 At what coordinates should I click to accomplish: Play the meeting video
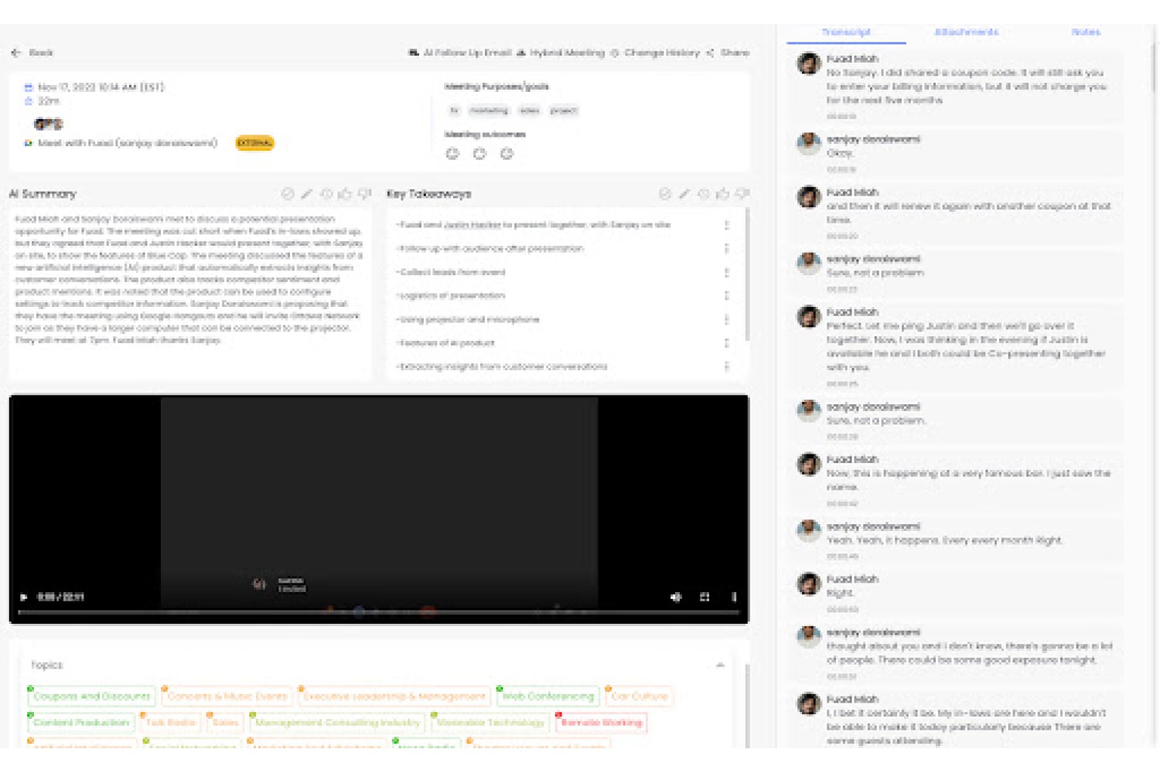pyautogui.click(x=23, y=597)
